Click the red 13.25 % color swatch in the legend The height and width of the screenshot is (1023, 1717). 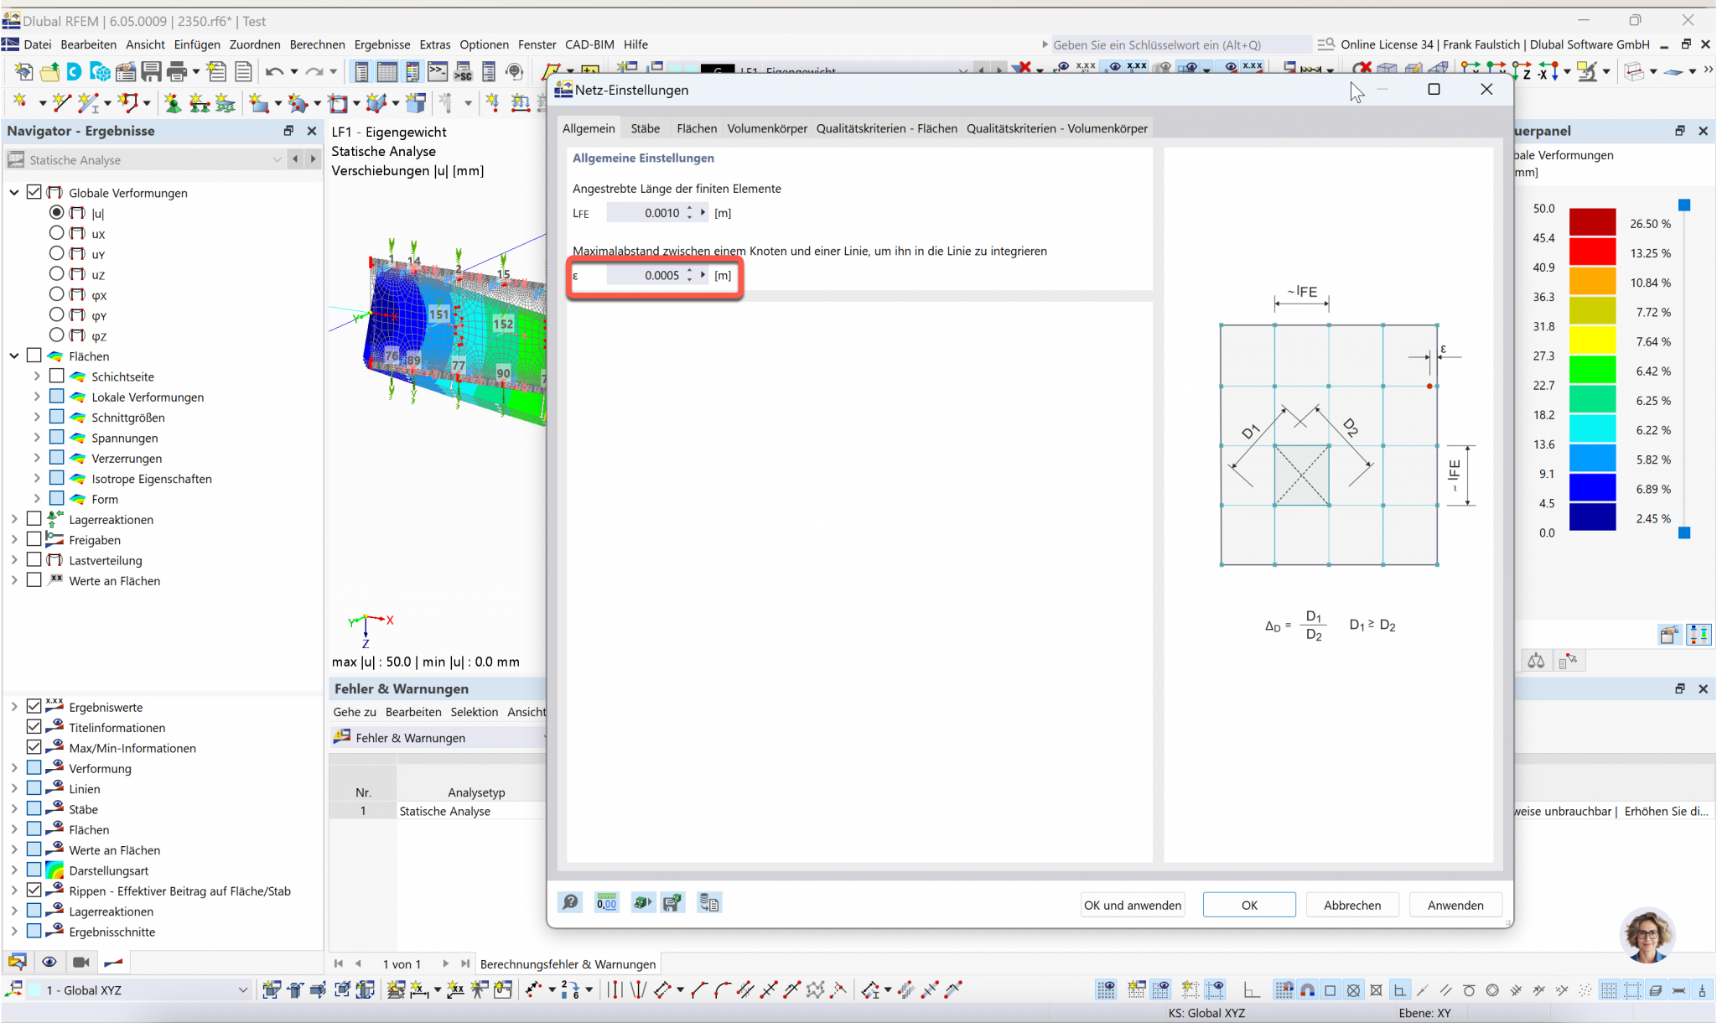point(1592,252)
